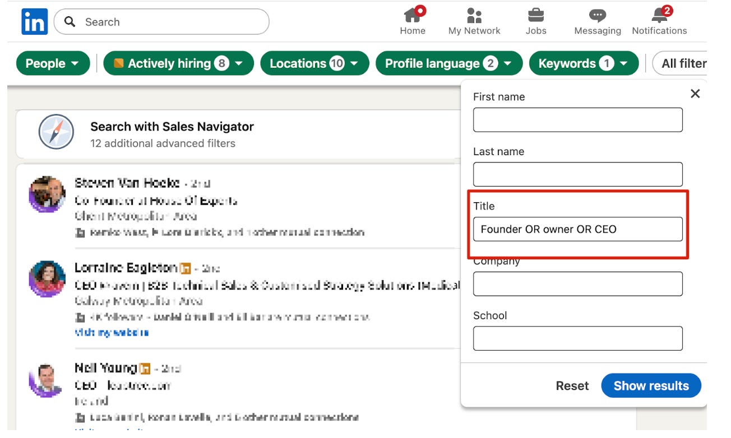
Task: Click into the School field
Action: (x=578, y=338)
